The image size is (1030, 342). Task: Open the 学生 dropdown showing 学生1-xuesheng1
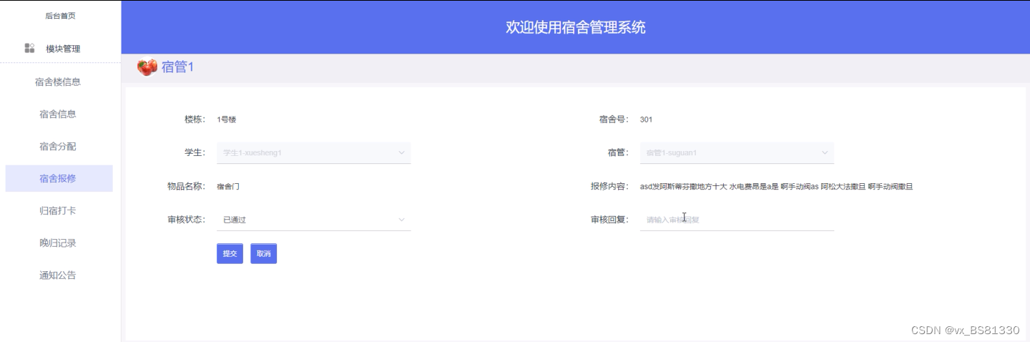click(x=314, y=152)
